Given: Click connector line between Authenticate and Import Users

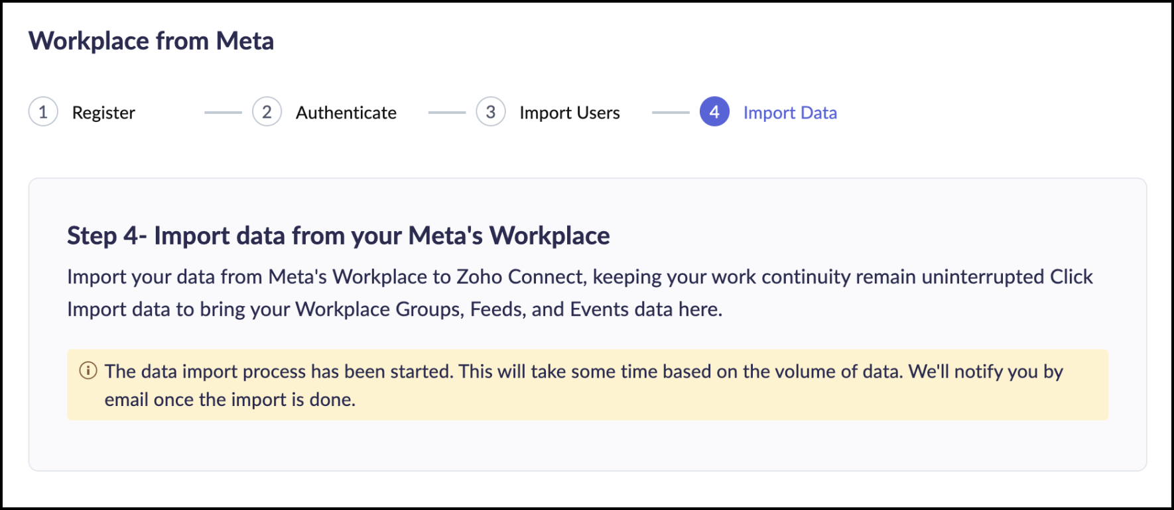Looking at the screenshot, I should [x=447, y=113].
